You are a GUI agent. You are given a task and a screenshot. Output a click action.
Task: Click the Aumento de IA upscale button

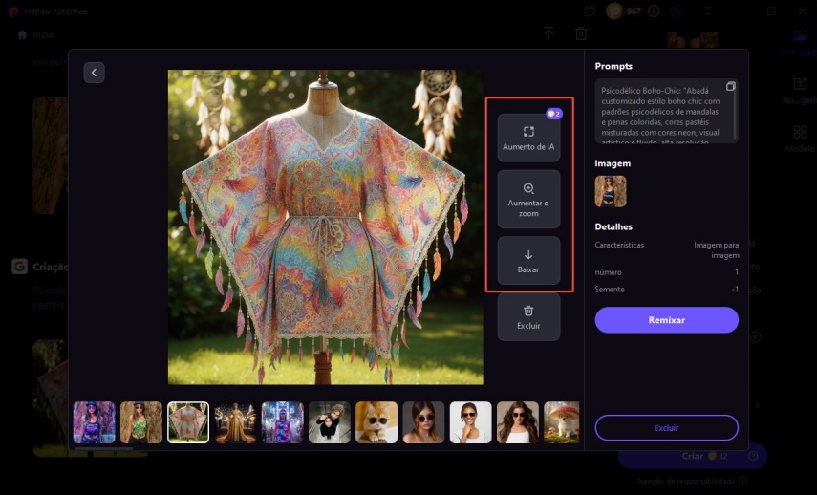[x=528, y=138]
